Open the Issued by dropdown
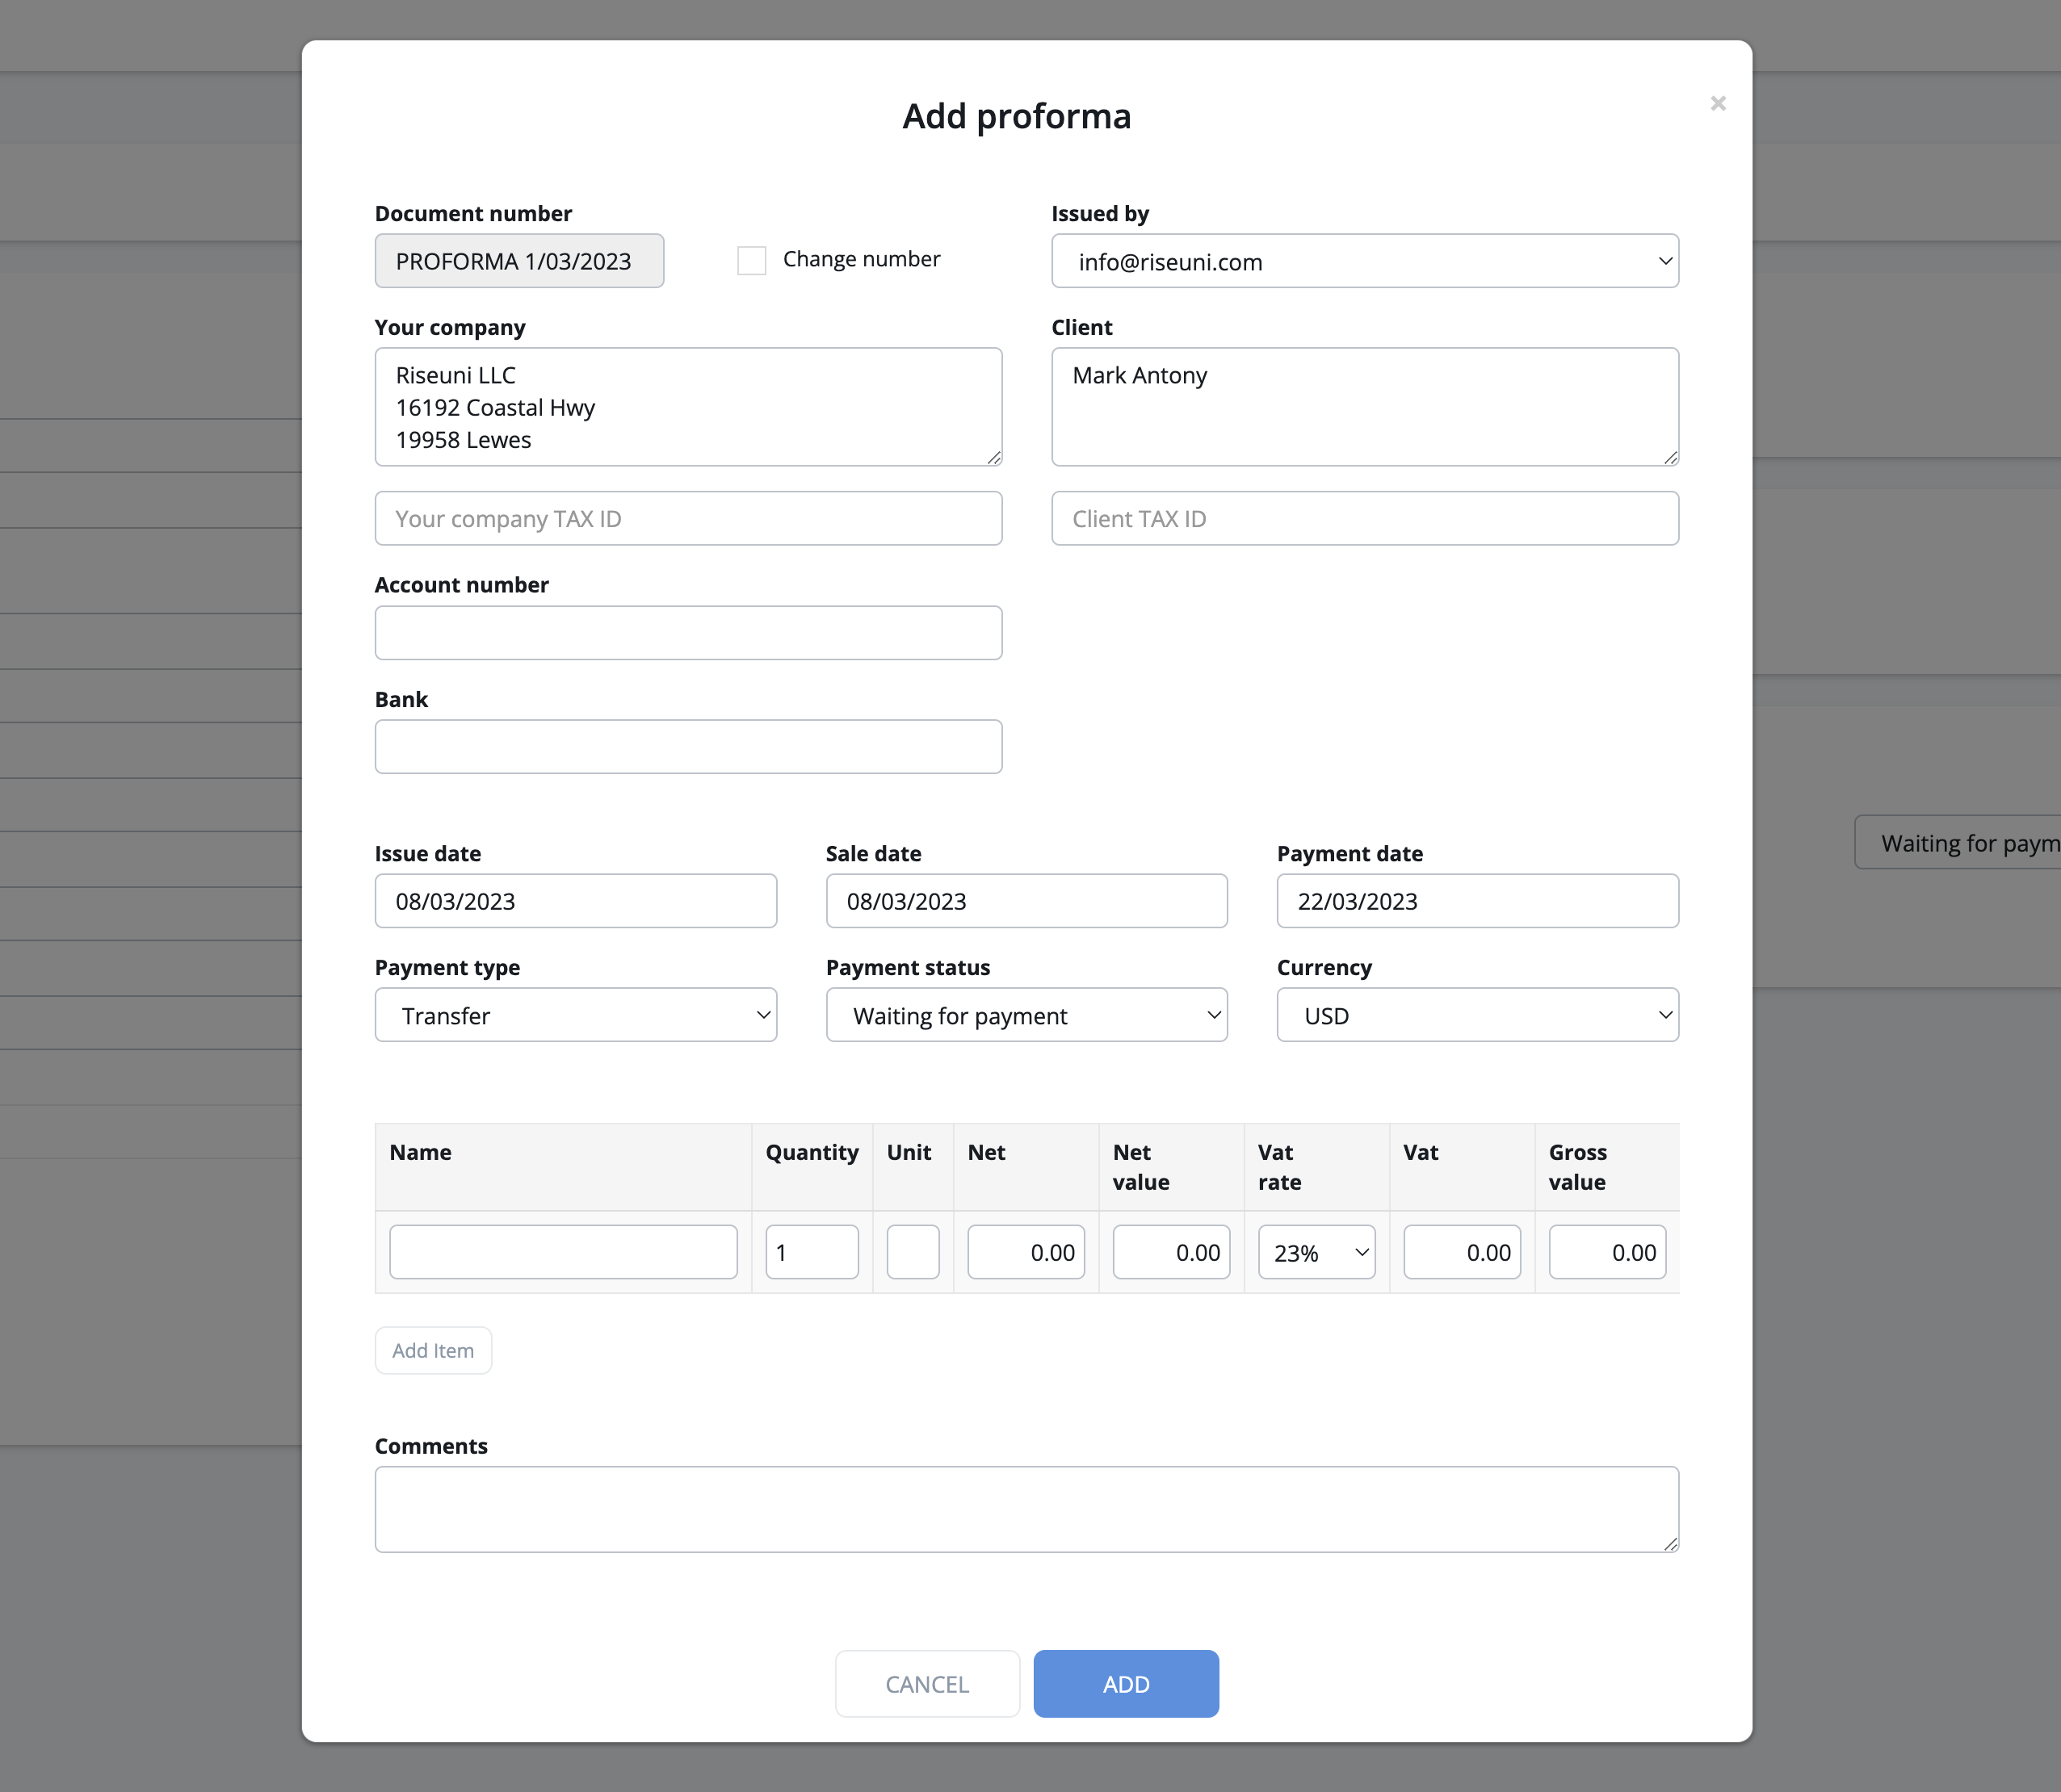Viewport: 2061px width, 1792px height. pyautogui.click(x=1364, y=261)
